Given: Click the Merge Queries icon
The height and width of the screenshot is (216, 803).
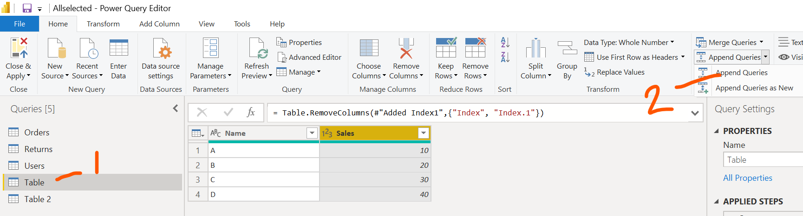Looking at the screenshot, I should point(701,42).
